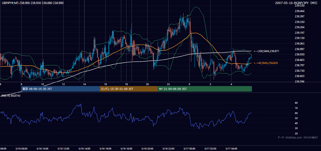Click hour tick 14 under price chart
The height and width of the screenshot is (151, 321).
coord(84,84)
